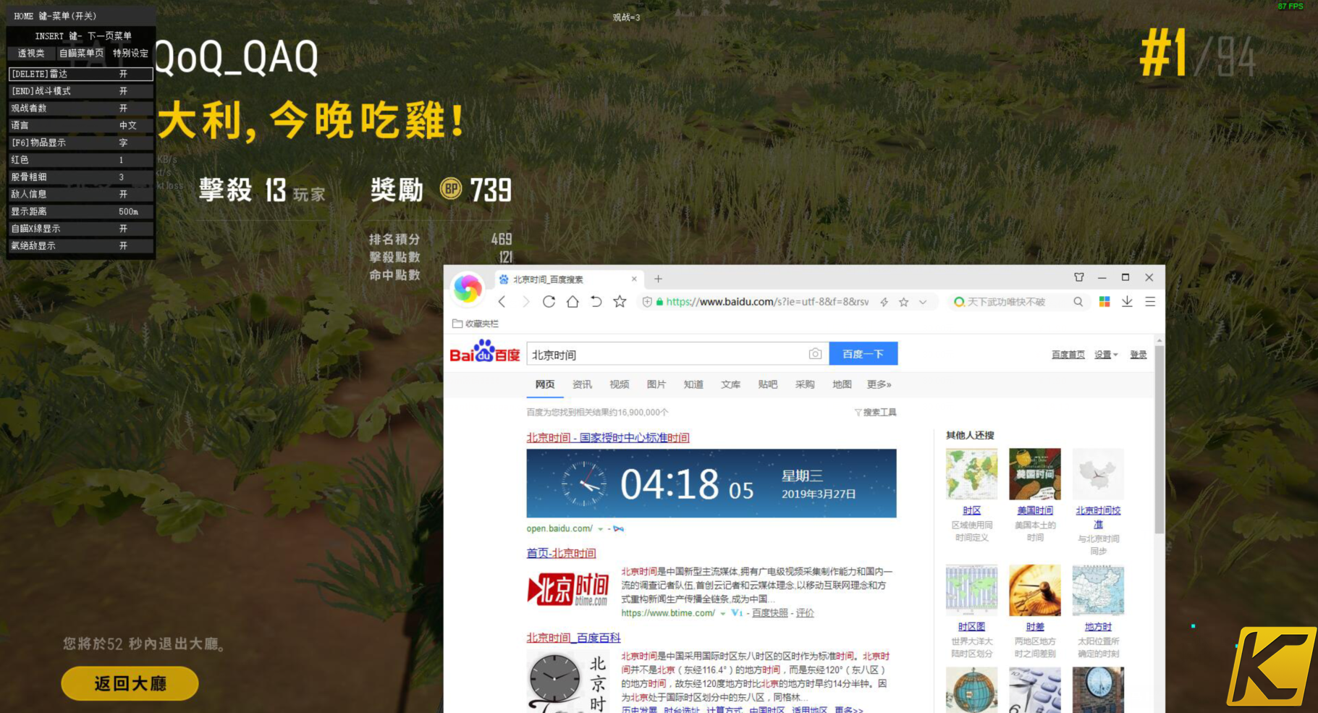Image resolution: width=1318 pixels, height=713 pixels.
Task: Go back with browser back arrow
Action: (502, 302)
